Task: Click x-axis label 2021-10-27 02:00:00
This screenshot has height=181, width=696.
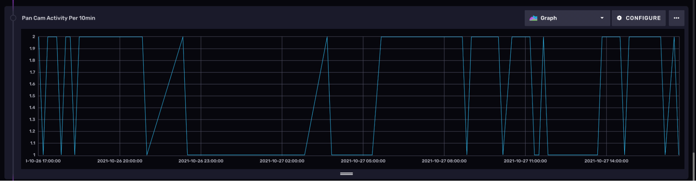Action: click(282, 161)
